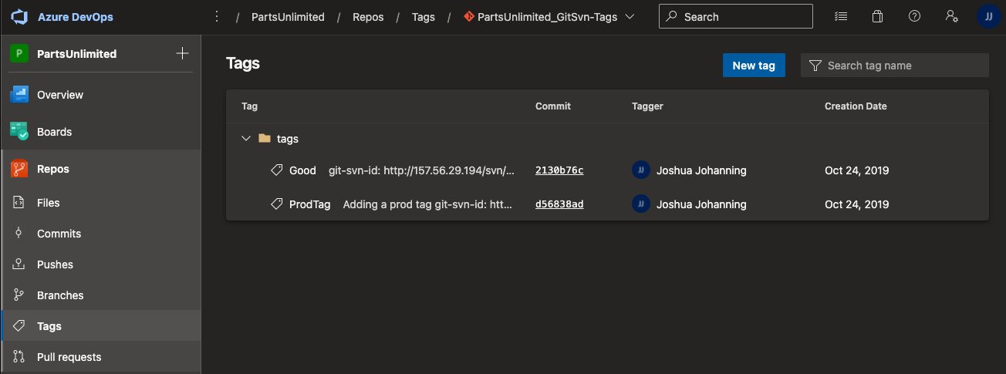
Task: Navigate to Commits in the sidebar
Action: pos(59,234)
